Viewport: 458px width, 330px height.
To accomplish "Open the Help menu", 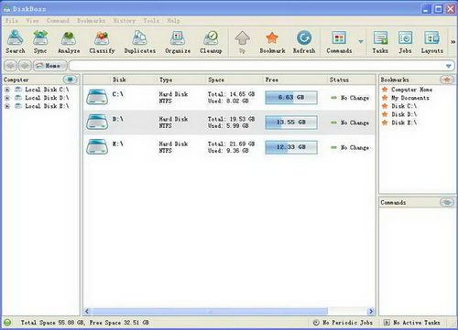I will [x=173, y=21].
